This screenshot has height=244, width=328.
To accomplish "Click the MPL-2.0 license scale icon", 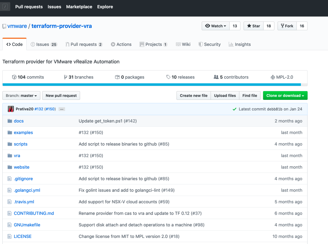I will (x=273, y=77).
